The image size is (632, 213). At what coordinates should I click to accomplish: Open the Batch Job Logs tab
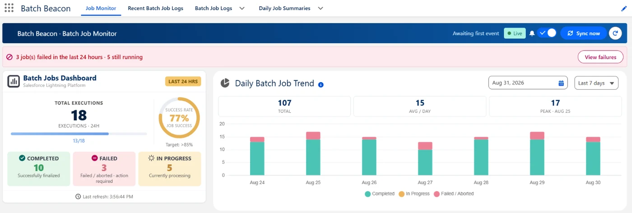(214, 8)
